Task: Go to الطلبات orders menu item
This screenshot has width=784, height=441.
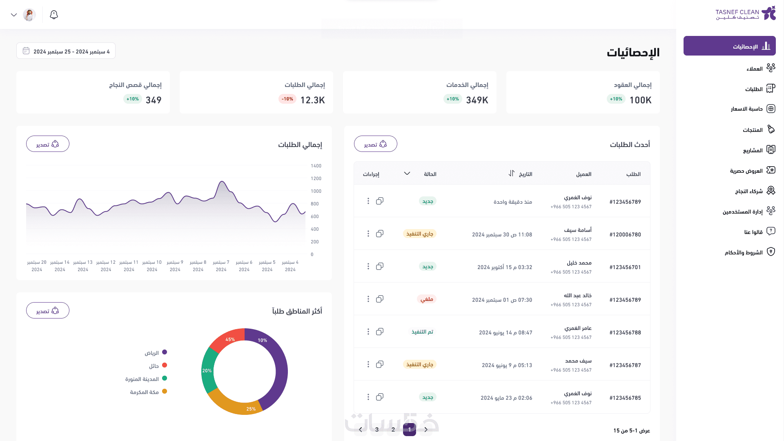Action: coord(754,89)
